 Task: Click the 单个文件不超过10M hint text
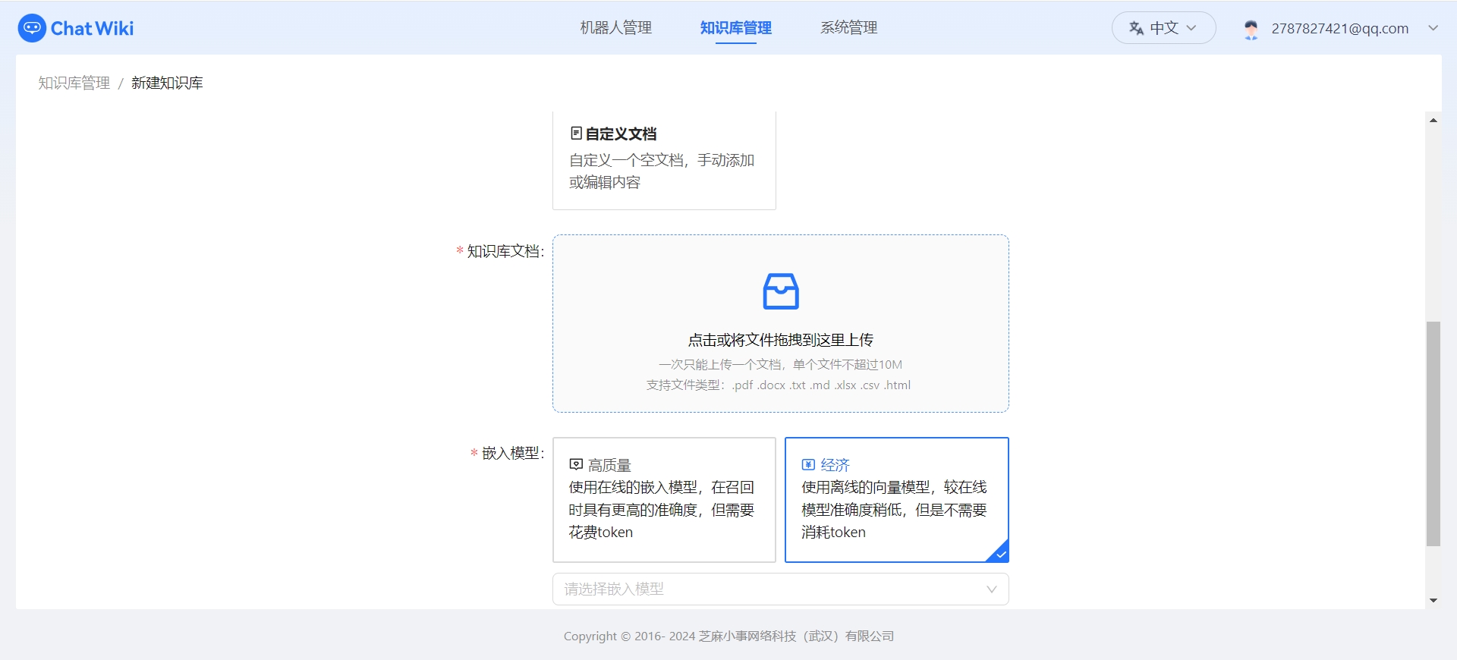point(848,365)
